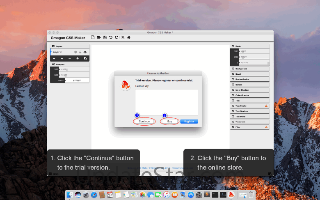
Task: Edit the Viewport color FFFFFF field
Action: pos(77,80)
